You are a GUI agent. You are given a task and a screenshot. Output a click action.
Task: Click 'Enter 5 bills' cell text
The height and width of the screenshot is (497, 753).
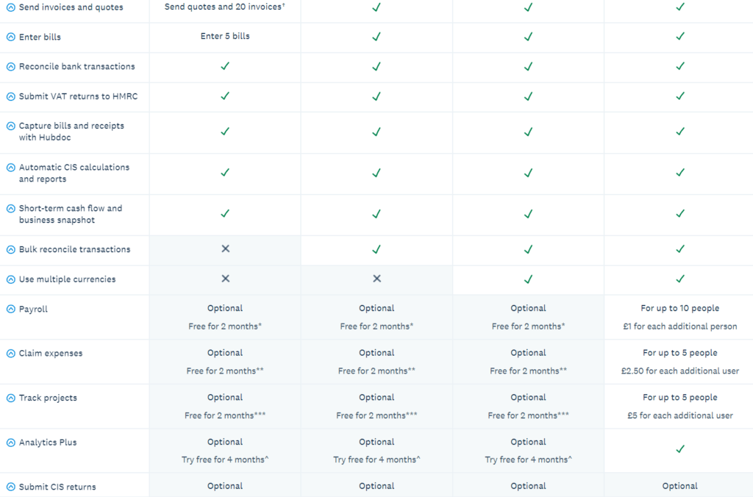(225, 36)
